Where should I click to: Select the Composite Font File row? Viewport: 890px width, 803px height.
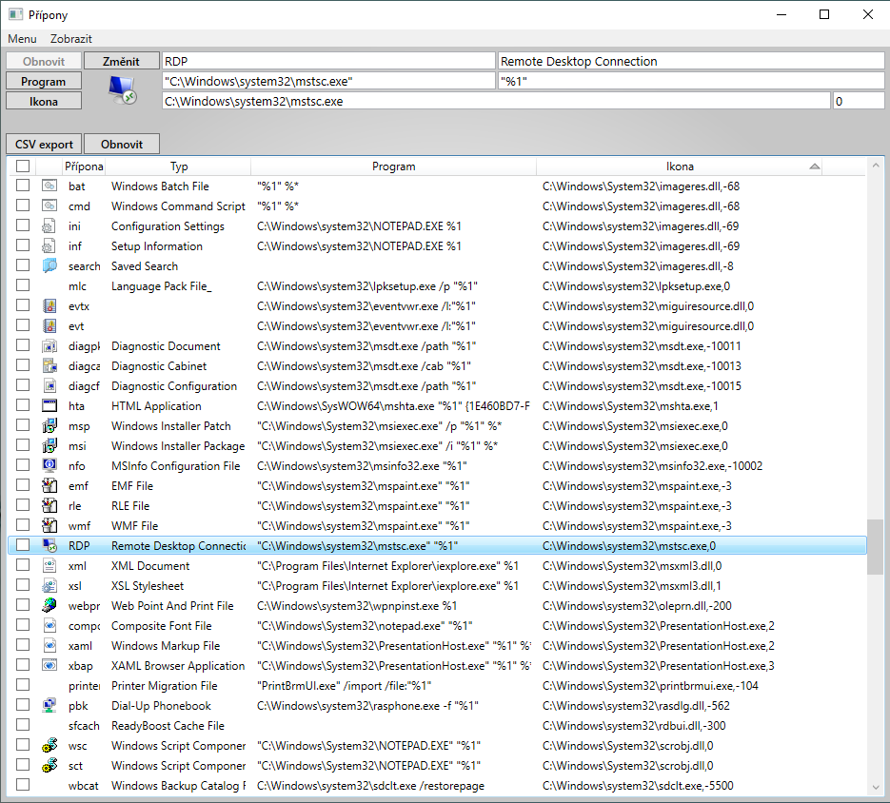(x=437, y=625)
